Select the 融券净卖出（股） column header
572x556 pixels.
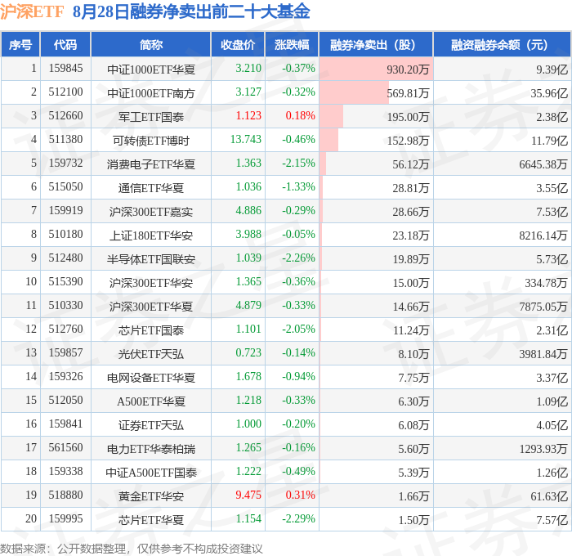point(376,44)
